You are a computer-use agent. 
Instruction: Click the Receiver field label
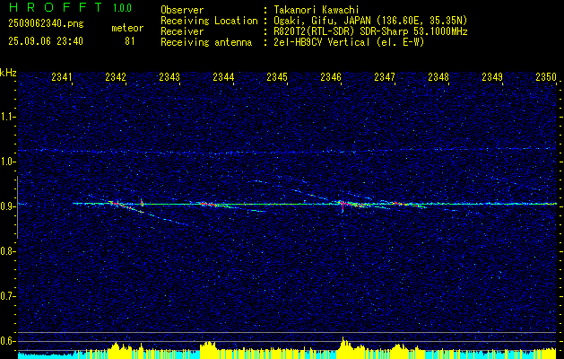182,31
